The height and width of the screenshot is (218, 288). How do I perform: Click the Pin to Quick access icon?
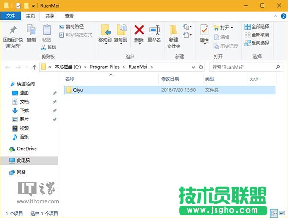tap(13, 30)
